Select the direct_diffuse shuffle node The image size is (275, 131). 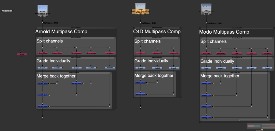[x=42, y=53]
